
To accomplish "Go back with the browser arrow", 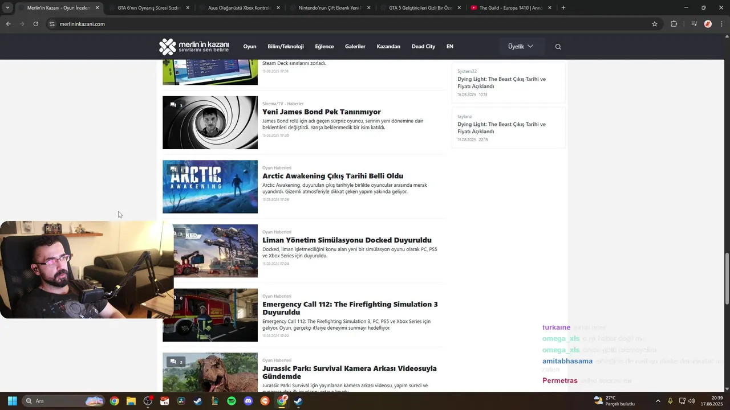I will tap(8, 24).
